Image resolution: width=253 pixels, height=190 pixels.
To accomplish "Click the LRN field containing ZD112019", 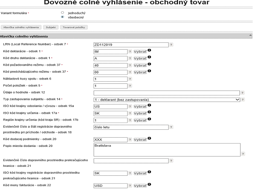I will pyautogui.click(x=131, y=45).
